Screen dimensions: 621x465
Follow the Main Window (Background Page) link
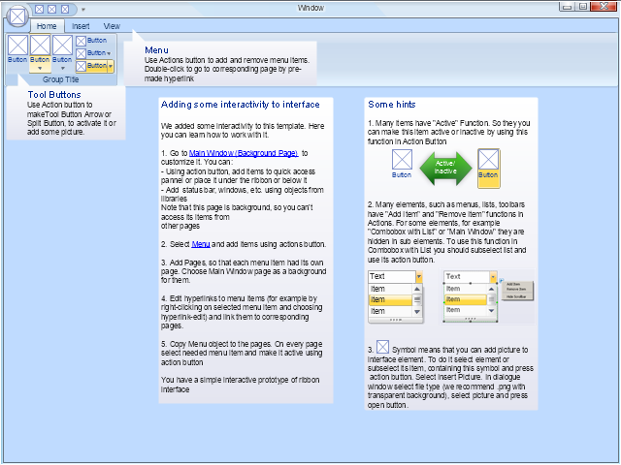pyautogui.click(x=244, y=153)
